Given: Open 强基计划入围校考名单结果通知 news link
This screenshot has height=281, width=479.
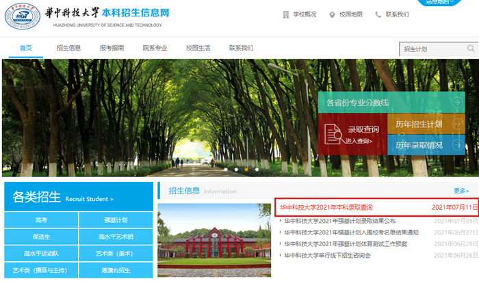Looking at the screenshot, I should (x=351, y=232).
